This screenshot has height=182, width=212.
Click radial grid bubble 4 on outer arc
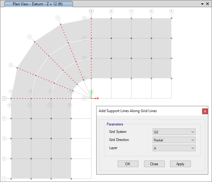click(58, 18)
